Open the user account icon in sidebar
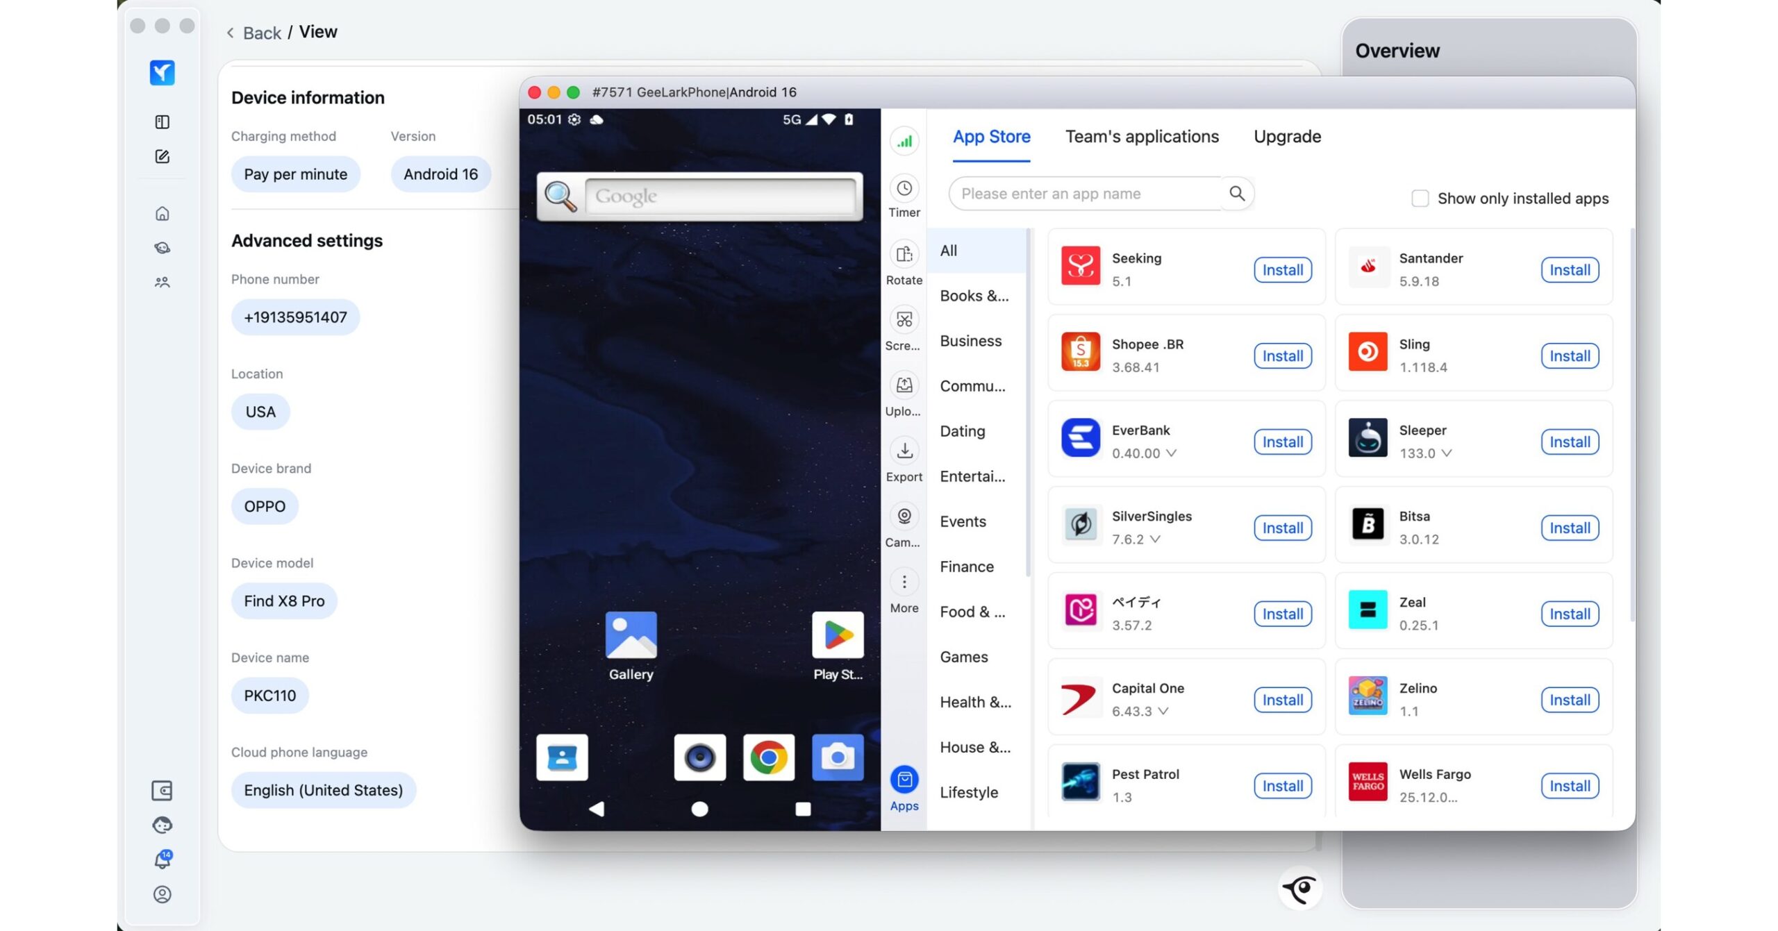The width and height of the screenshot is (1778, 931). pyautogui.click(x=162, y=894)
